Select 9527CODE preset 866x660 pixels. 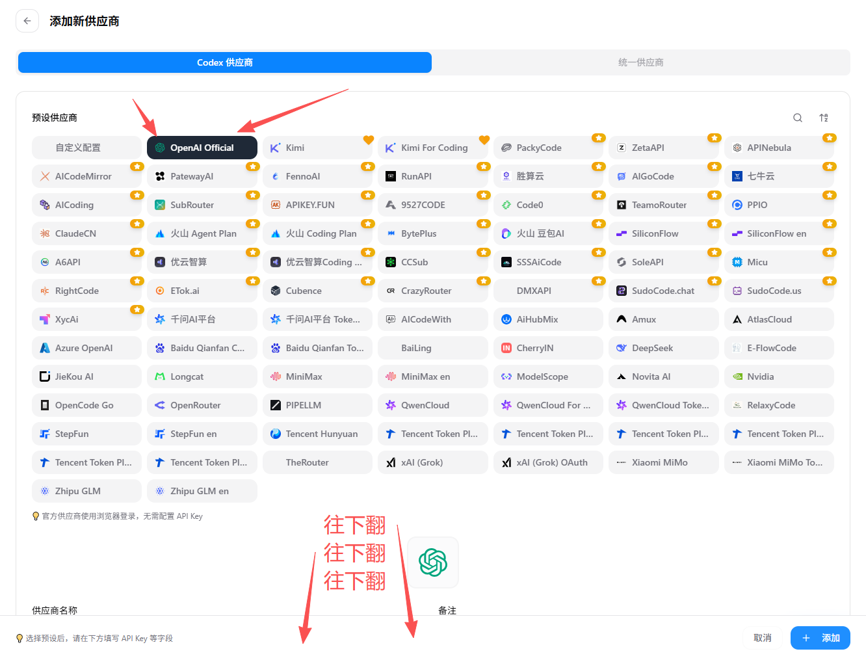click(433, 205)
